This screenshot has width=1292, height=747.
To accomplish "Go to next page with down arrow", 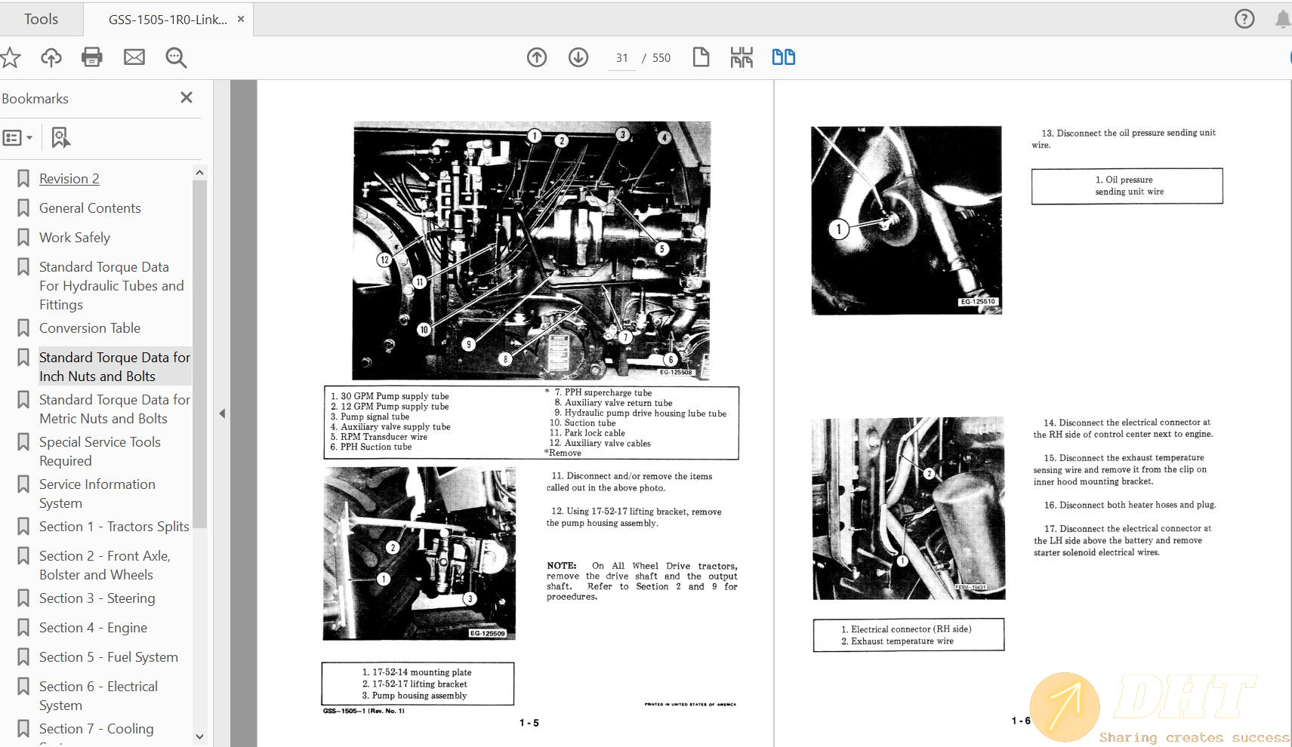I will [x=578, y=57].
